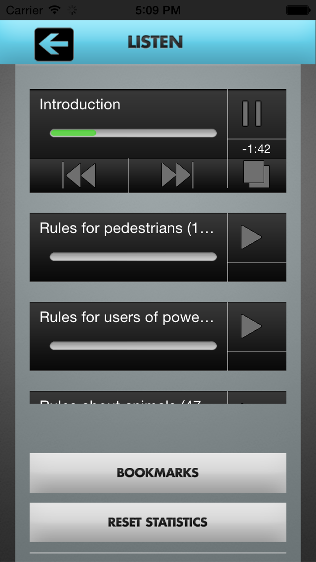Viewport: 316px width, 562px height.
Task: Tap the remaining time -1:42 label
Action: coord(256,149)
